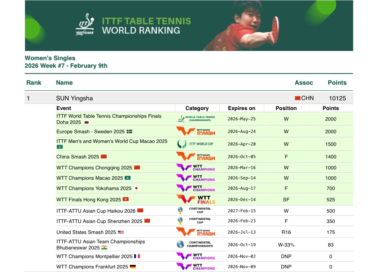Click total points value 10125

(337, 98)
